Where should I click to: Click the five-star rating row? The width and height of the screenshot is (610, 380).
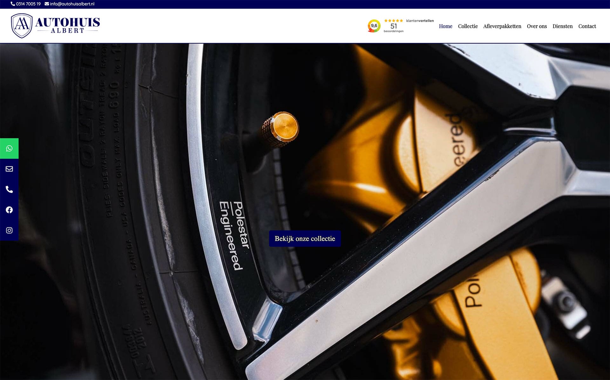(394, 21)
